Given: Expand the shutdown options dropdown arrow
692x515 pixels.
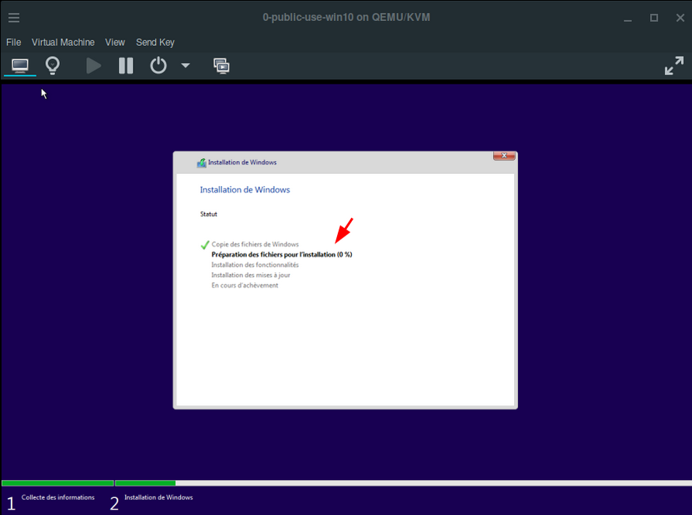Looking at the screenshot, I should [x=186, y=66].
